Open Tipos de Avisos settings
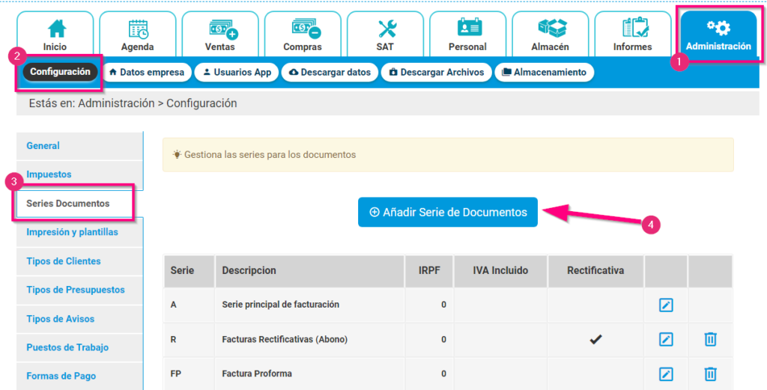Screen dimensions: 767x390 (x=79, y=319)
